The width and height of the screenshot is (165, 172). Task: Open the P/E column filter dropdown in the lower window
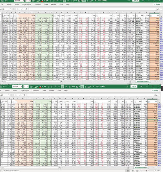pos(53,102)
